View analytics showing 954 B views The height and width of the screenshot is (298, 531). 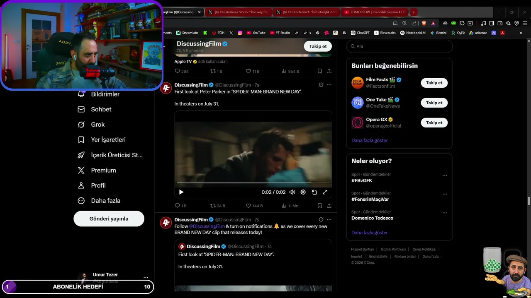(x=290, y=71)
